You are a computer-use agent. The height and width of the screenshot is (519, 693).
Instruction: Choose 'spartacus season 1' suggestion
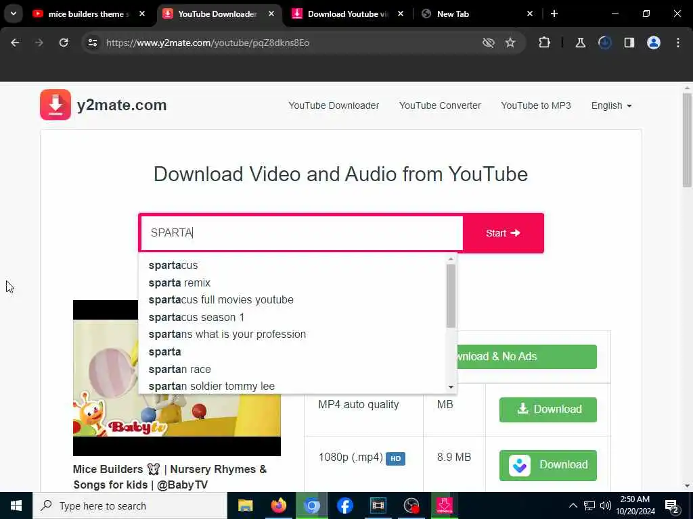(x=196, y=318)
